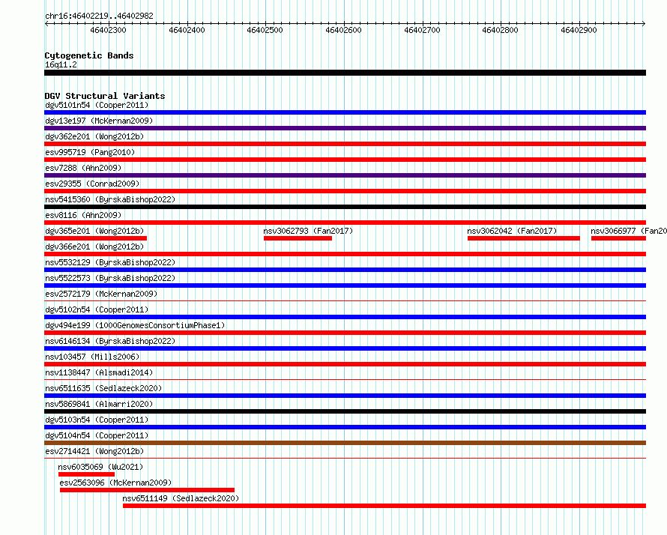This screenshot has height=535, width=667.
Task: Click ruler position 46402700
Action: (422, 30)
